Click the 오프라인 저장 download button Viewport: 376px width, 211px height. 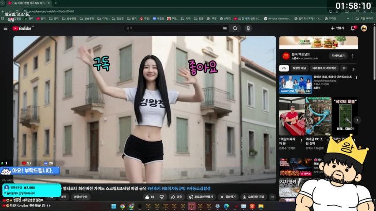coord(253,197)
